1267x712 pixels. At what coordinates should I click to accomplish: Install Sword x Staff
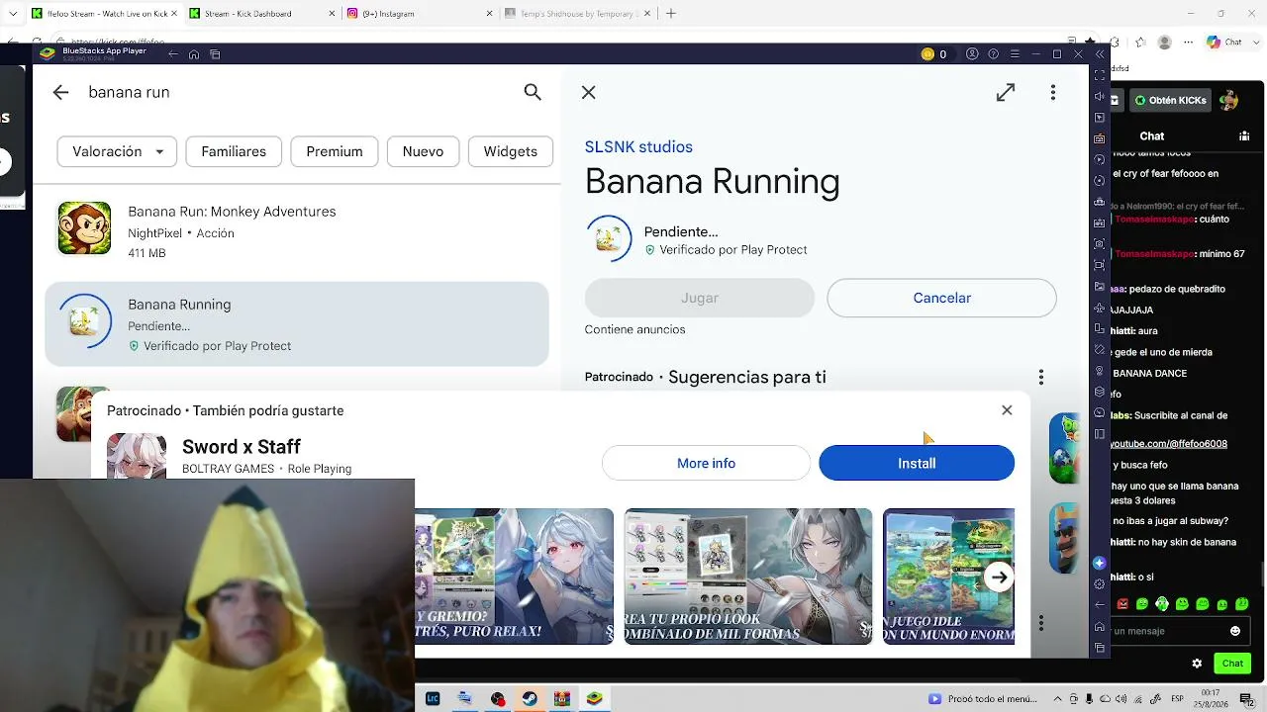tap(917, 463)
